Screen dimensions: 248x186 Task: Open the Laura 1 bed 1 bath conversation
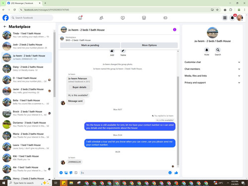(x=27, y=146)
